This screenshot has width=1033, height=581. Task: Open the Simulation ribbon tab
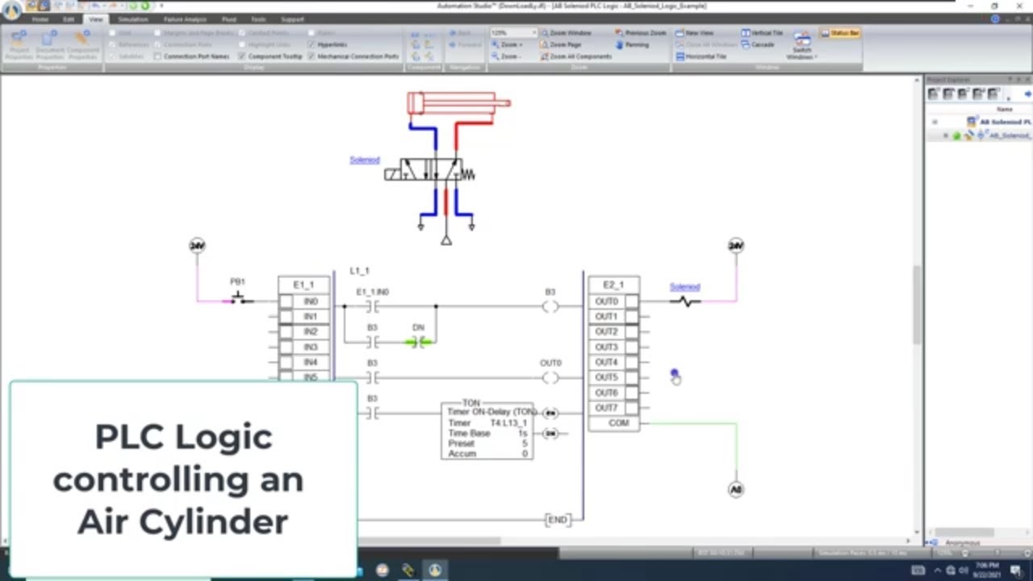132,19
